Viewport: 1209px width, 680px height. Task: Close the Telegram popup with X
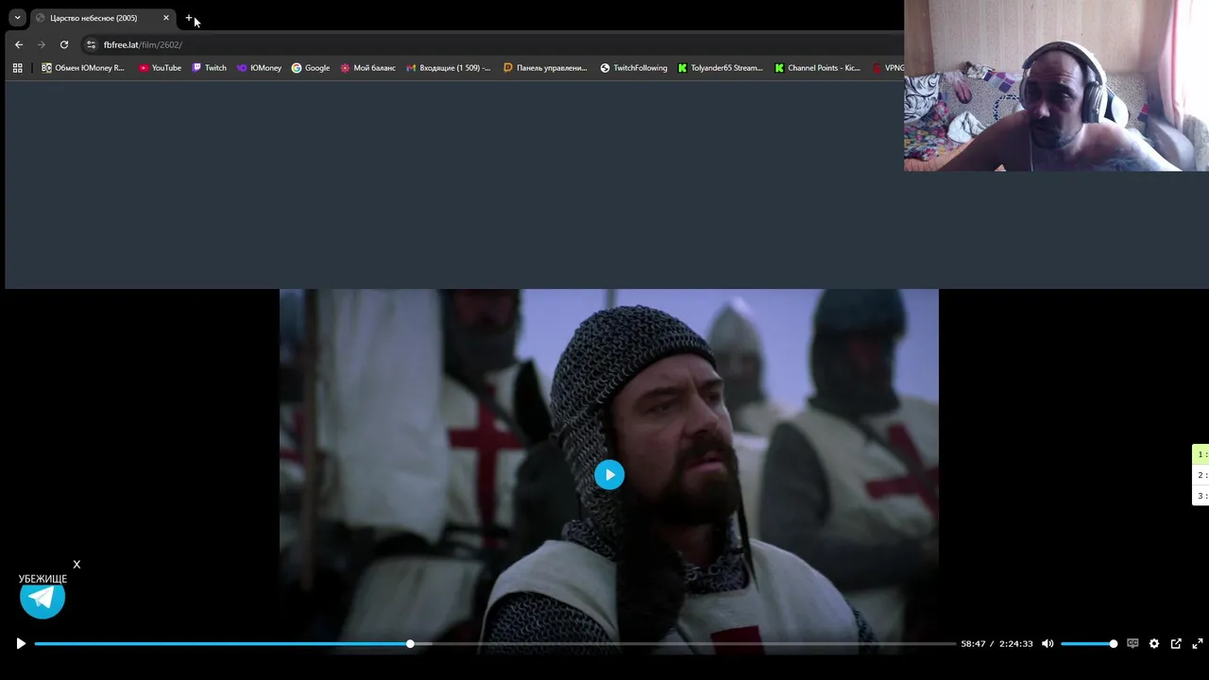77,565
